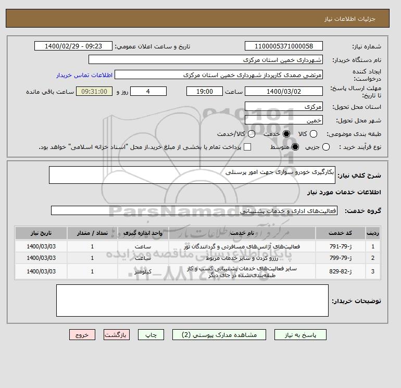Image resolution: width=401 pixels, height=388 pixels.
Task: Click the بازگشت back button
Action: pyautogui.click(x=117, y=335)
